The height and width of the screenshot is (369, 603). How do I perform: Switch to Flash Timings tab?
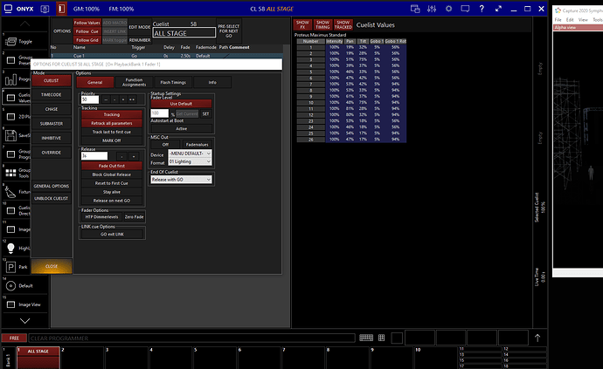tap(173, 82)
